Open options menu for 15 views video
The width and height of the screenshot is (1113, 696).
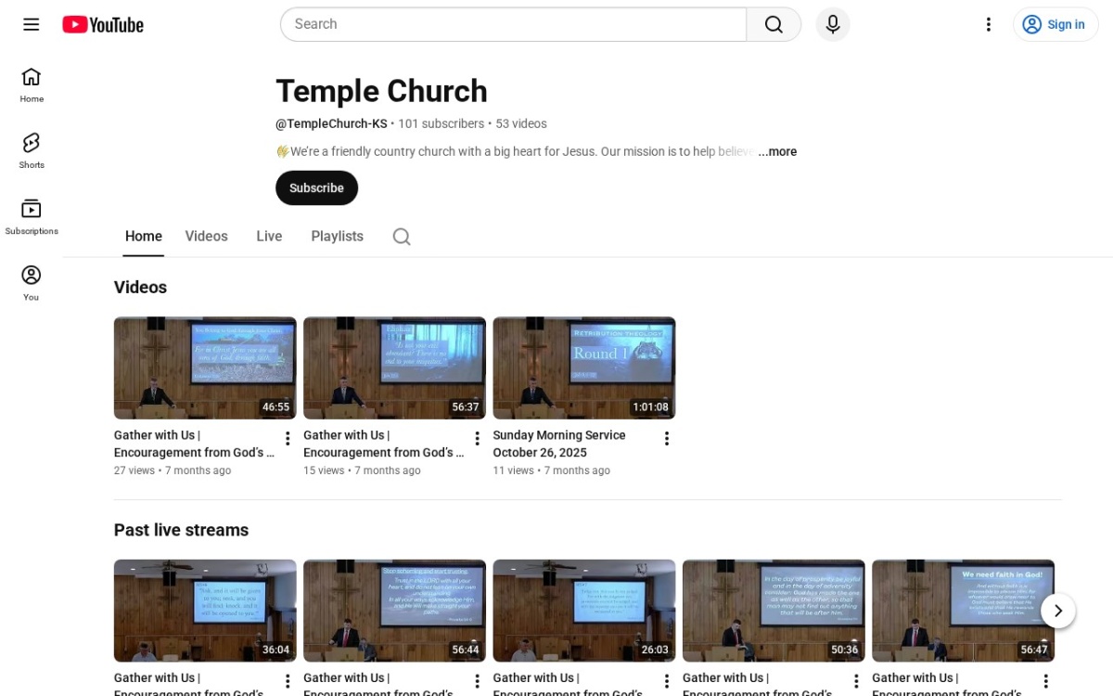click(x=478, y=439)
